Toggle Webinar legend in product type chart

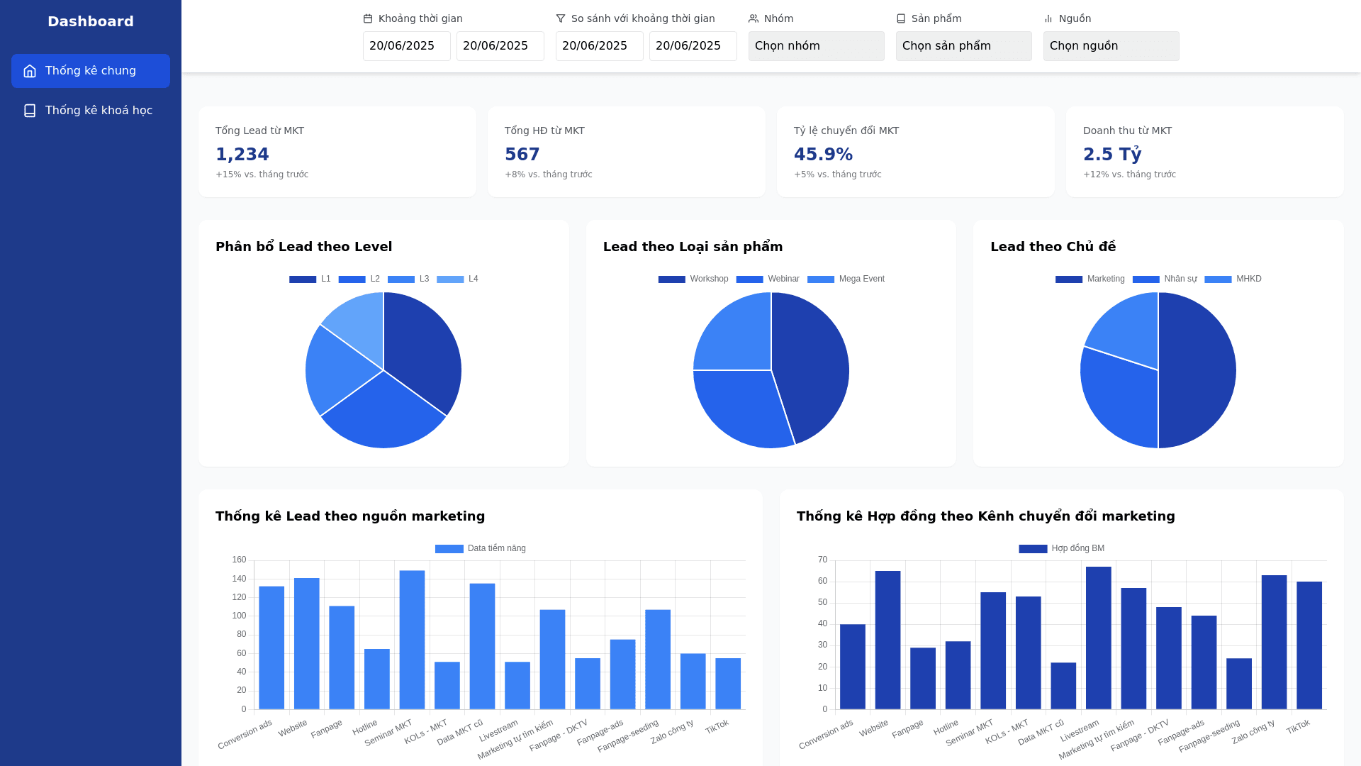click(768, 279)
